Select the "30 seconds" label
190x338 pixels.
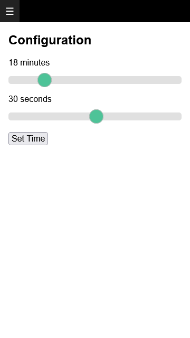[30, 99]
